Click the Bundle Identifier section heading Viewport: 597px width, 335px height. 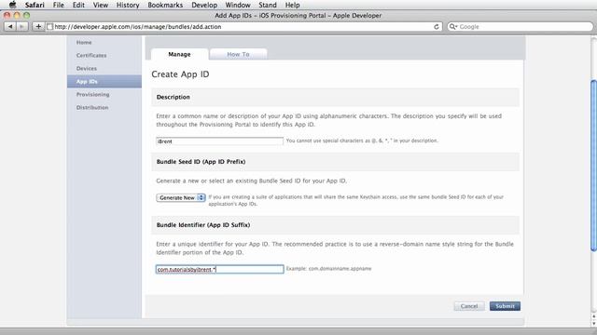pos(203,225)
